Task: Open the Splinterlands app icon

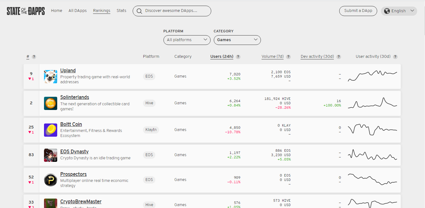Action: 51,103
